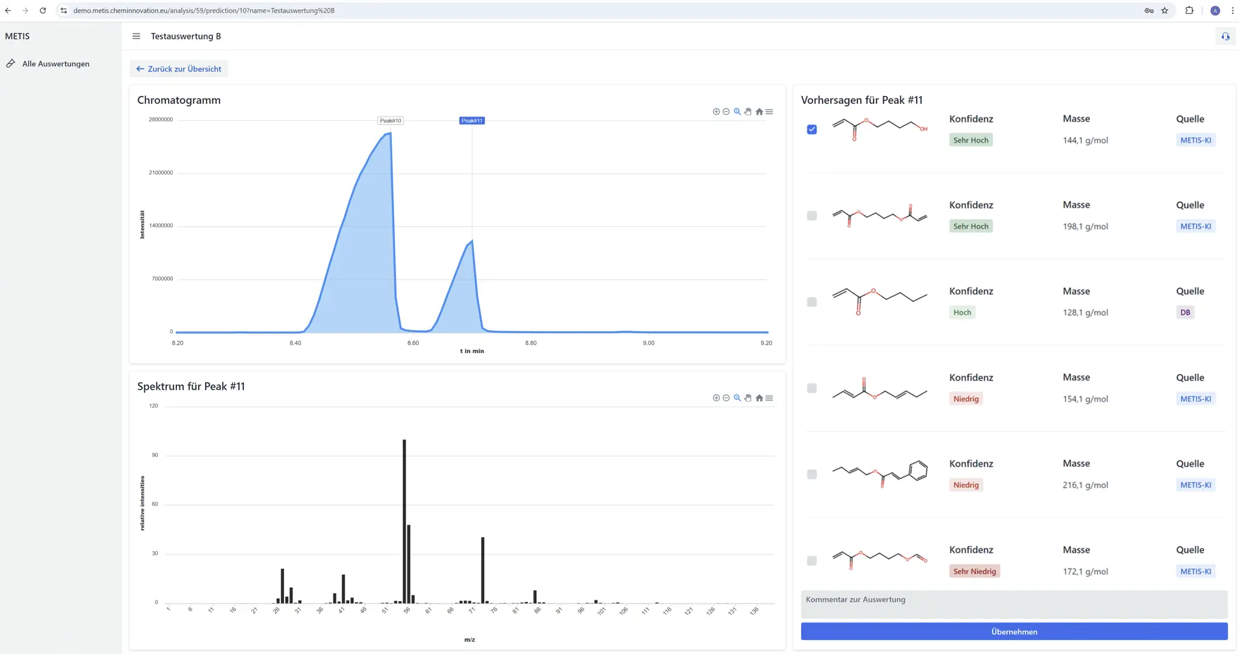Enable the Sehr Niedrig 172,1 g/mol prediction

tap(811, 560)
